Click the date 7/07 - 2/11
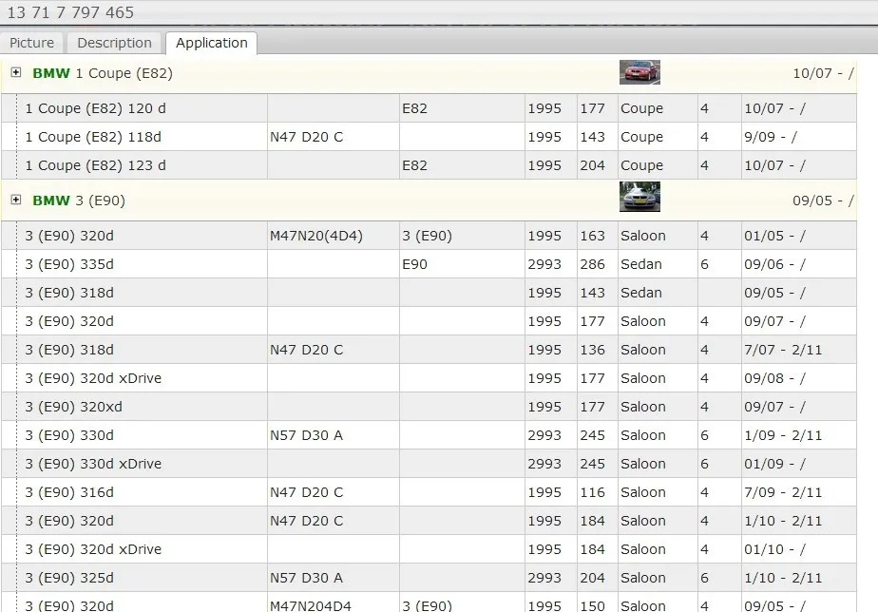 pos(783,350)
